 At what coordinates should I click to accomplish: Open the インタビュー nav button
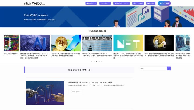(105, 3)
